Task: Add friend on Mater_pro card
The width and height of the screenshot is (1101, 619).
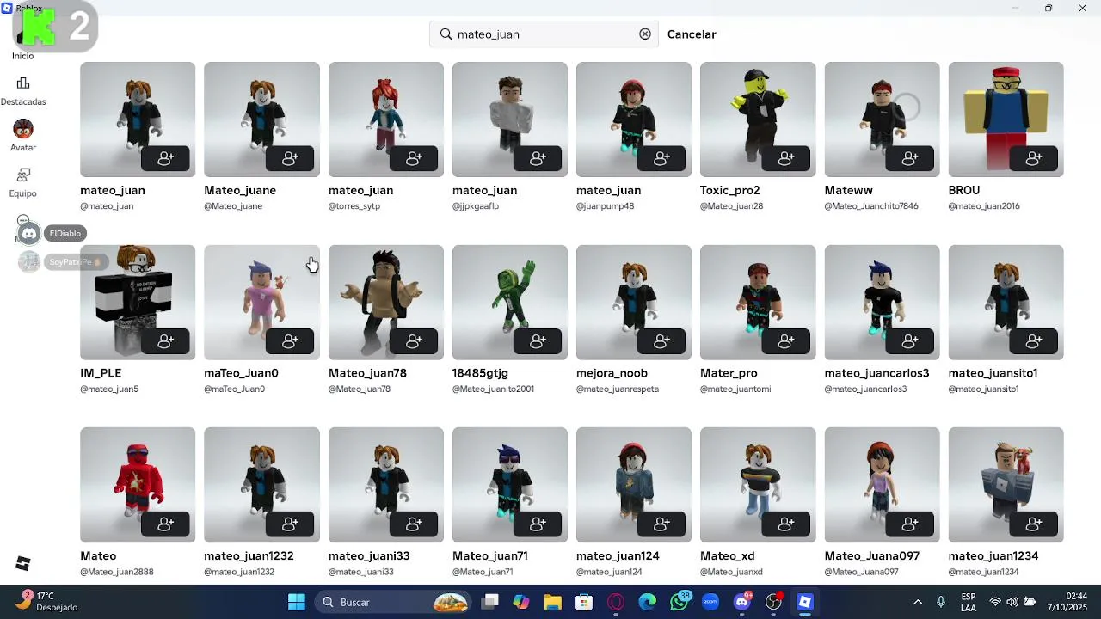Action: [x=785, y=341]
